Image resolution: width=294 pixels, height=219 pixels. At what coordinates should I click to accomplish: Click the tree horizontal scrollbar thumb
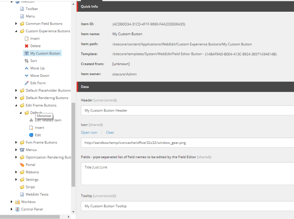[x=30, y=217]
